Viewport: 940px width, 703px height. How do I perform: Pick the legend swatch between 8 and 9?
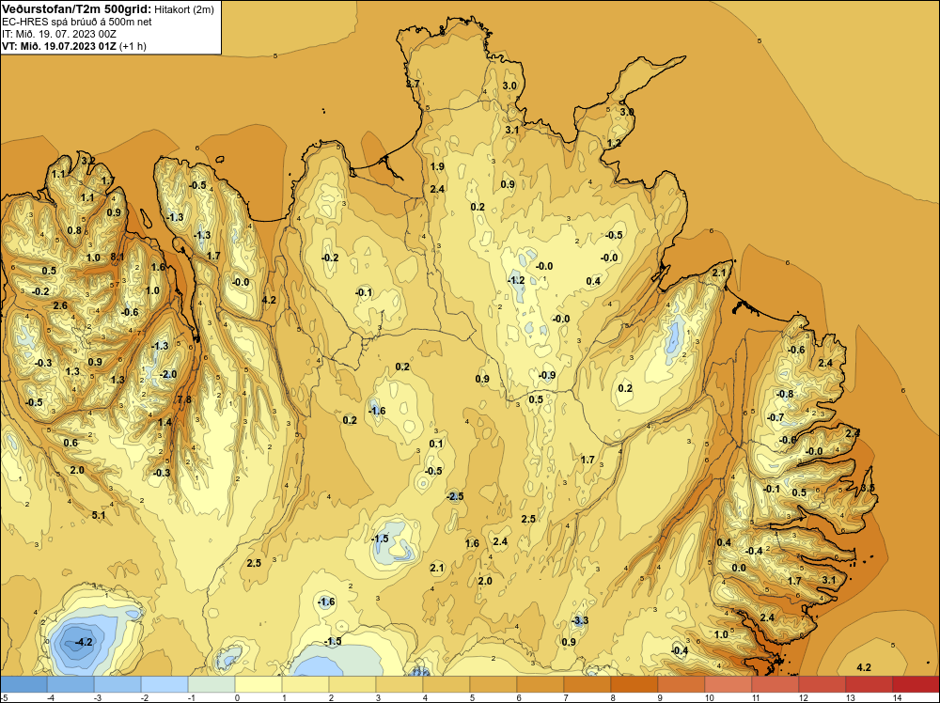click(x=634, y=684)
